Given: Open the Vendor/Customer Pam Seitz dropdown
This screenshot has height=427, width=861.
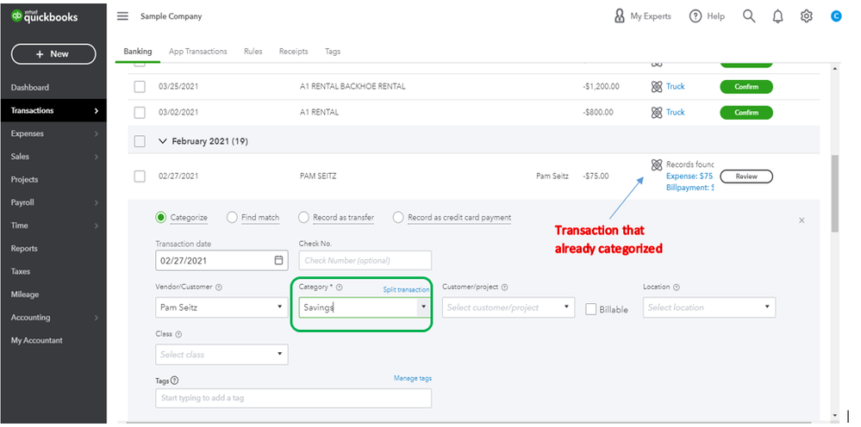Looking at the screenshot, I should tap(221, 307).
